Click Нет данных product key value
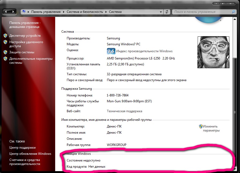 pos(97,167)
